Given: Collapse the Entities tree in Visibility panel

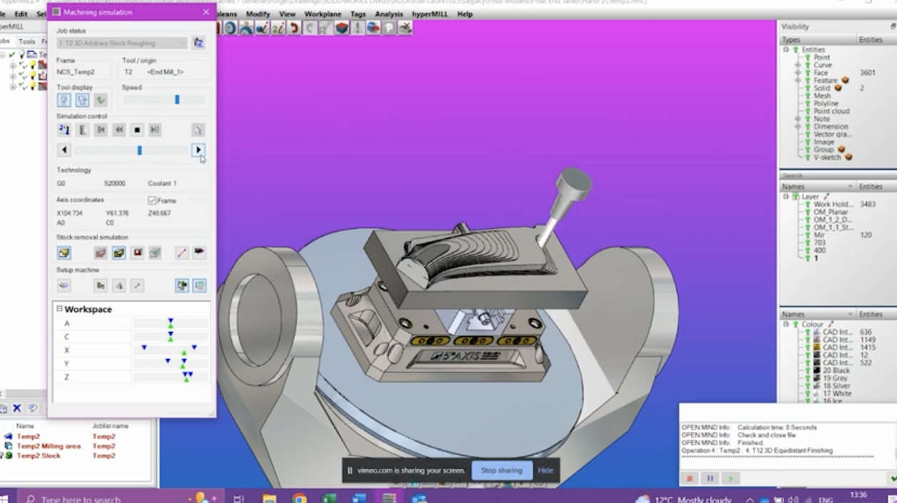Looking at the screenshot, I should pyautogui.click(x=786, y=50).
